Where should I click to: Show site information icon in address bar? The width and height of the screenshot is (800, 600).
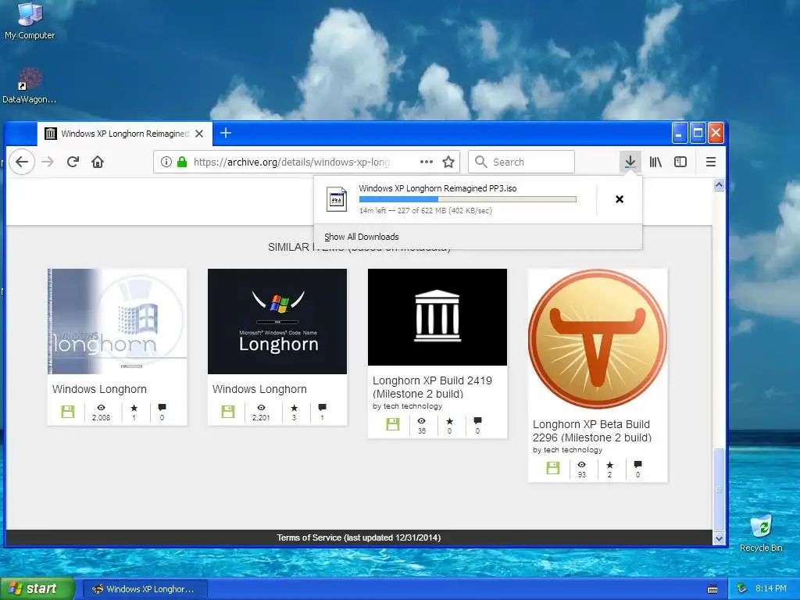(166, 162)
